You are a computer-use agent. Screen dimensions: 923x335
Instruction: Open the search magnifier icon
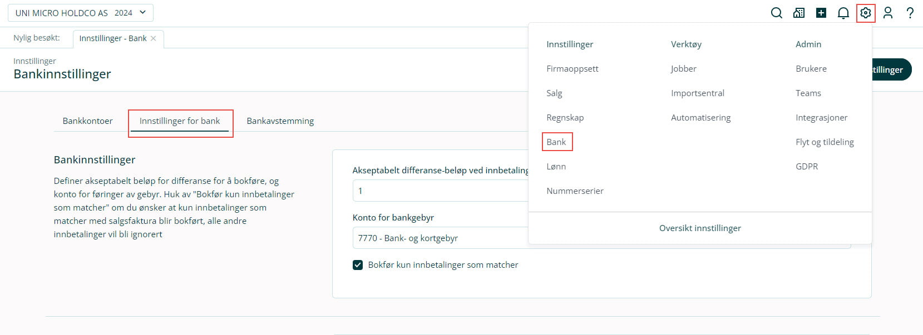point(776,13)
